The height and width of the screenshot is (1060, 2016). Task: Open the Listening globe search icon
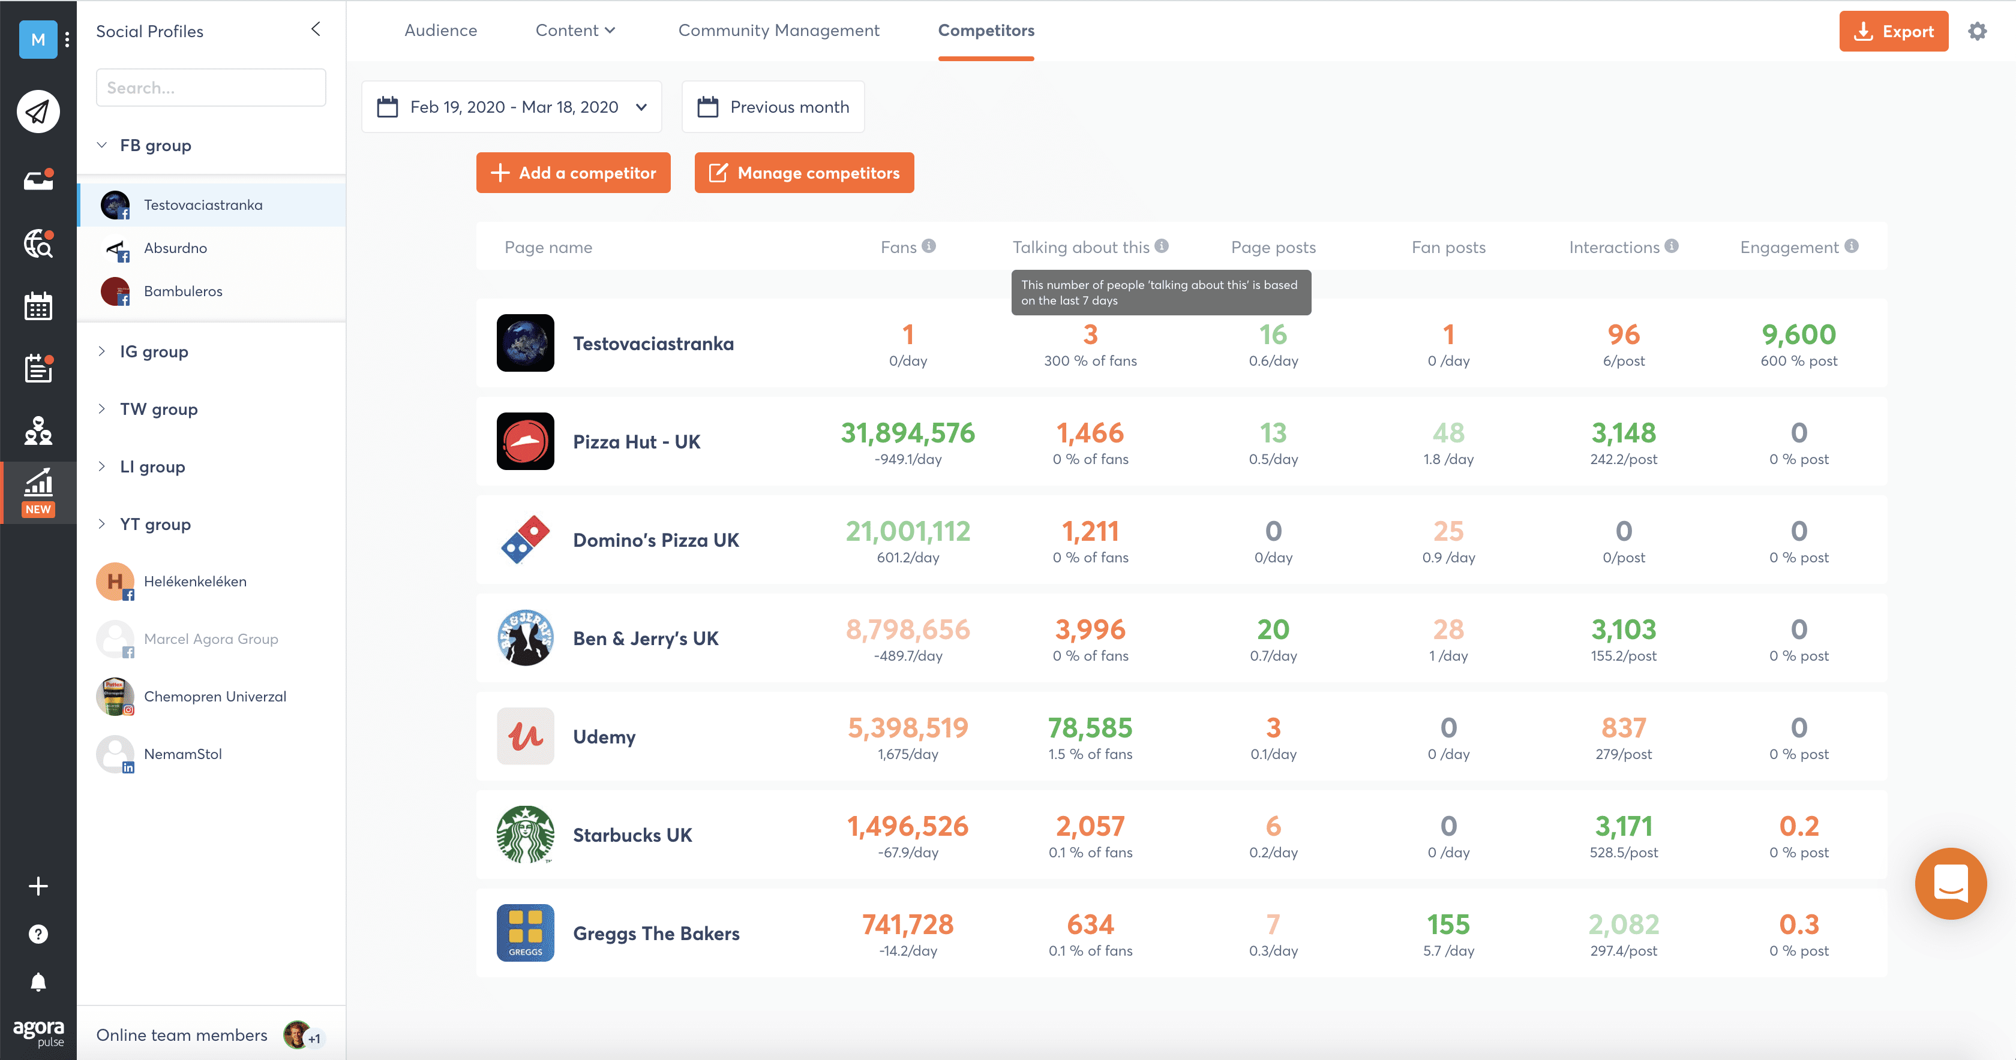(38, 243)
